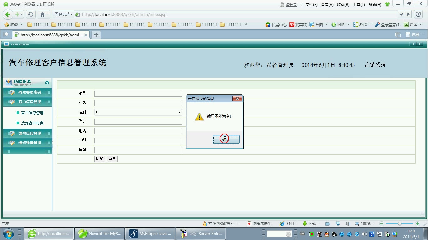The height and width of the screenshot is (240, 428).
Task: Click zoom-in plus button in status bar
Action: pos(418,224)
